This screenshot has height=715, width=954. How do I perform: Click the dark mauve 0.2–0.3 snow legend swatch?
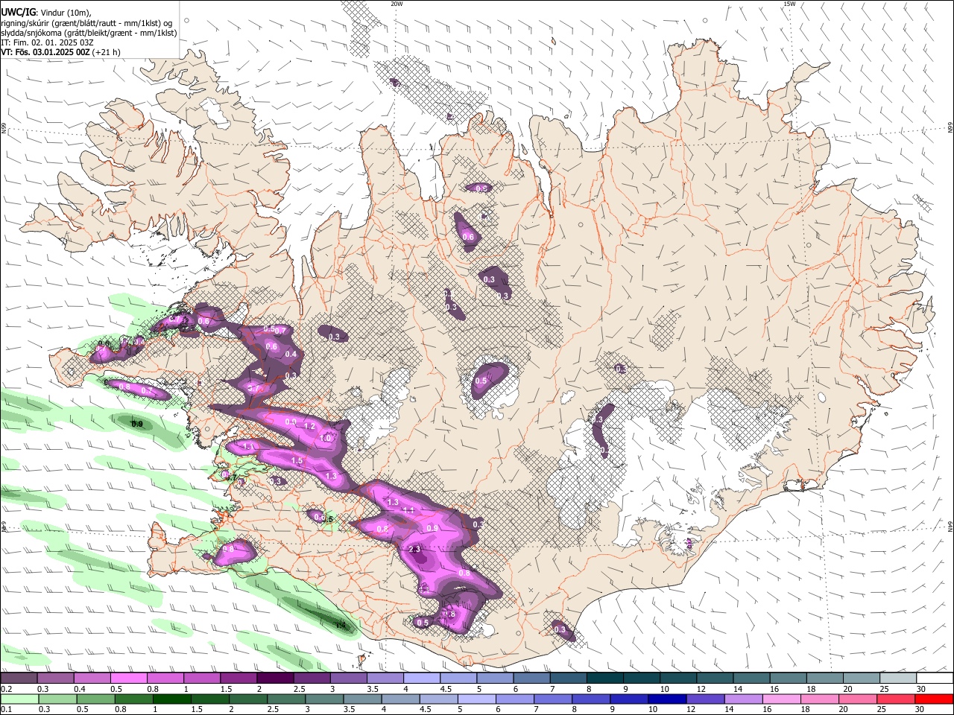[19, 678]
